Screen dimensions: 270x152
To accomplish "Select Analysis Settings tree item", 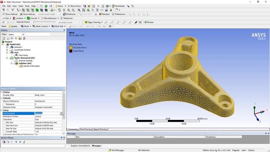I will coord(25,61).
